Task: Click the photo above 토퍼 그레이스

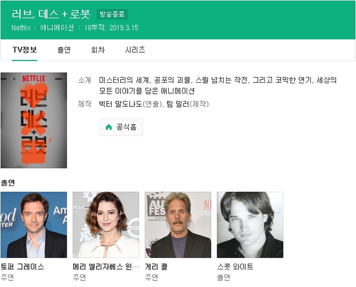Action: 34,225
